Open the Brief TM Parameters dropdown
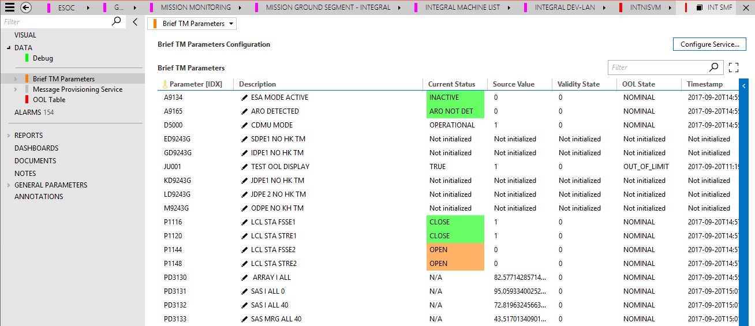The width and height of the screenshot is (755, 326). [x=192, y=24]
